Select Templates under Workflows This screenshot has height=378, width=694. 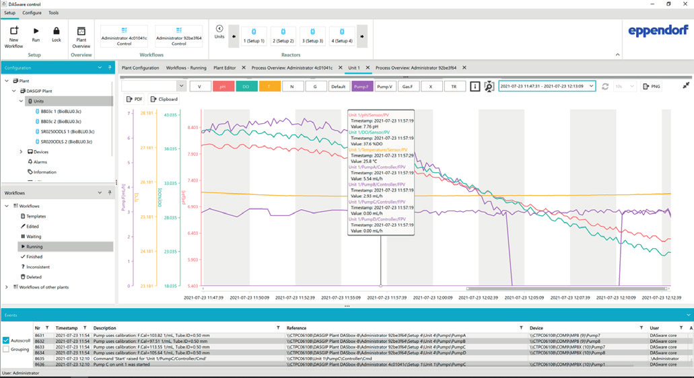click(x=36, y=216)
